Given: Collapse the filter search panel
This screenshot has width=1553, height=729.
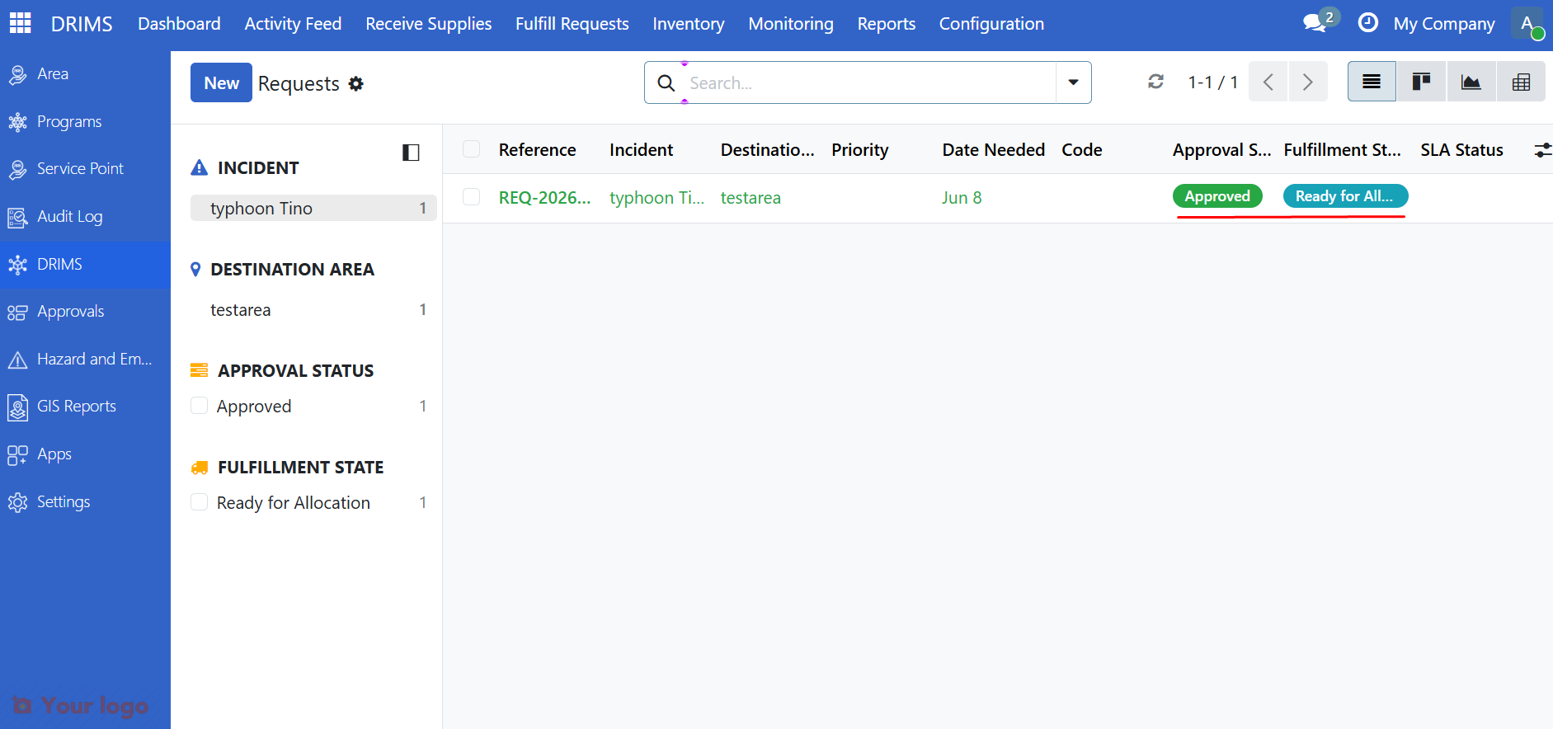Looking at the screenshot, I should click(x=411, y=153).
